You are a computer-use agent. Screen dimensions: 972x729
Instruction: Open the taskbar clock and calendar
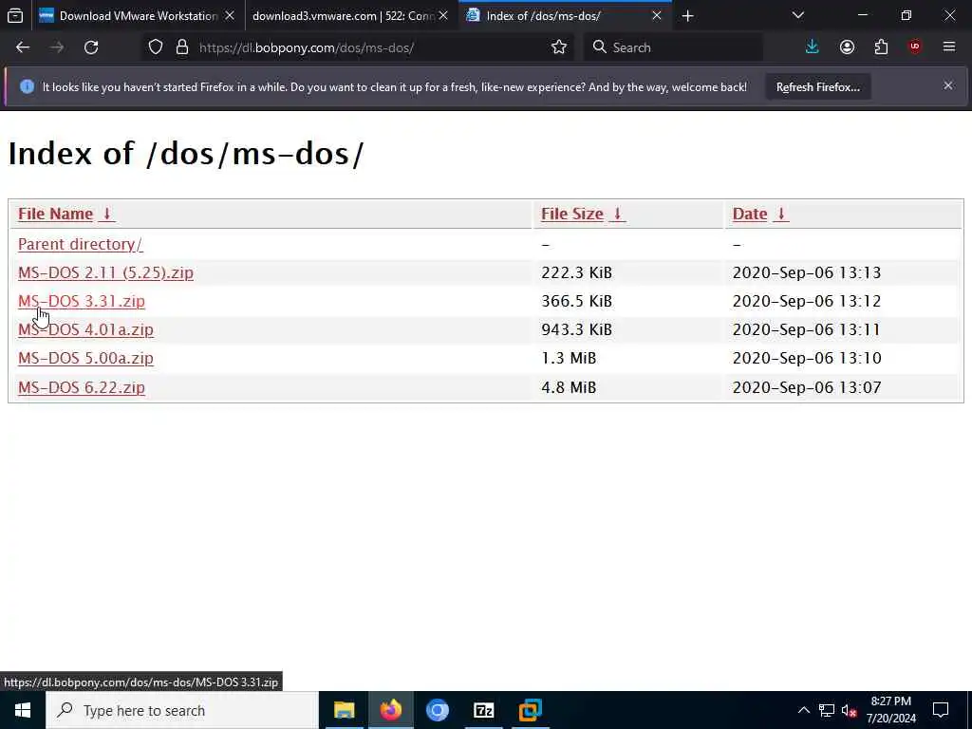click(x=890, y=710)
